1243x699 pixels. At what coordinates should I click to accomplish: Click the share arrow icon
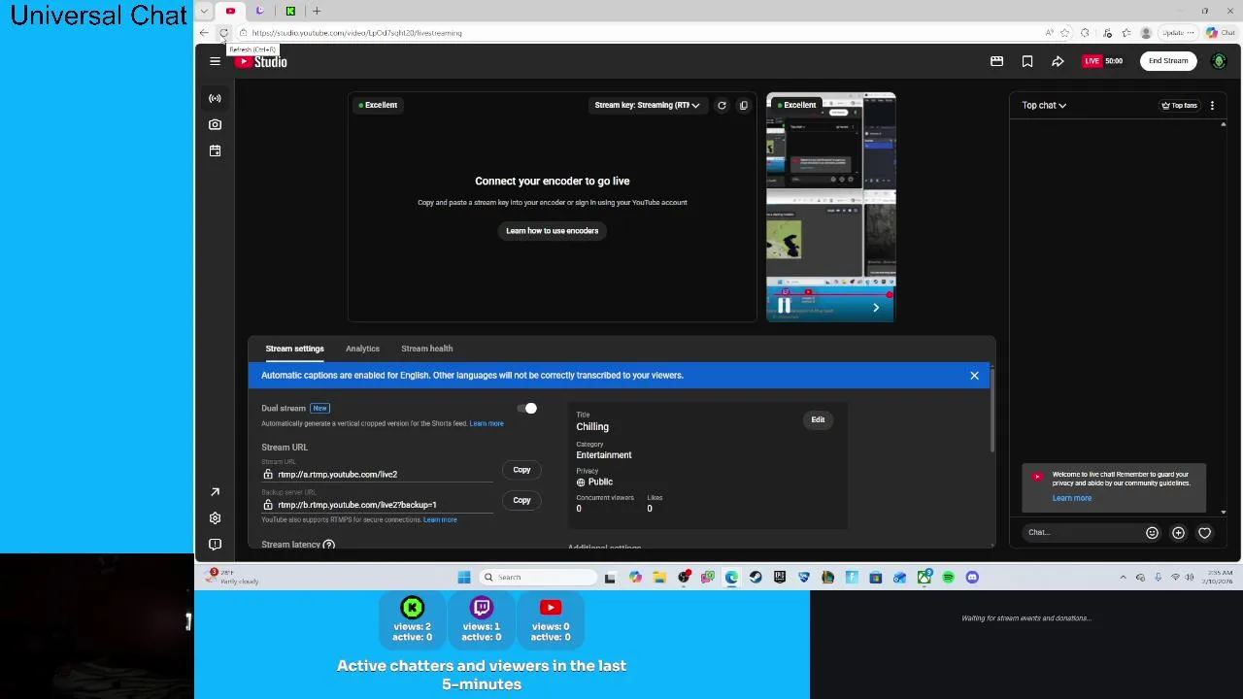(x=1058, y=61)
